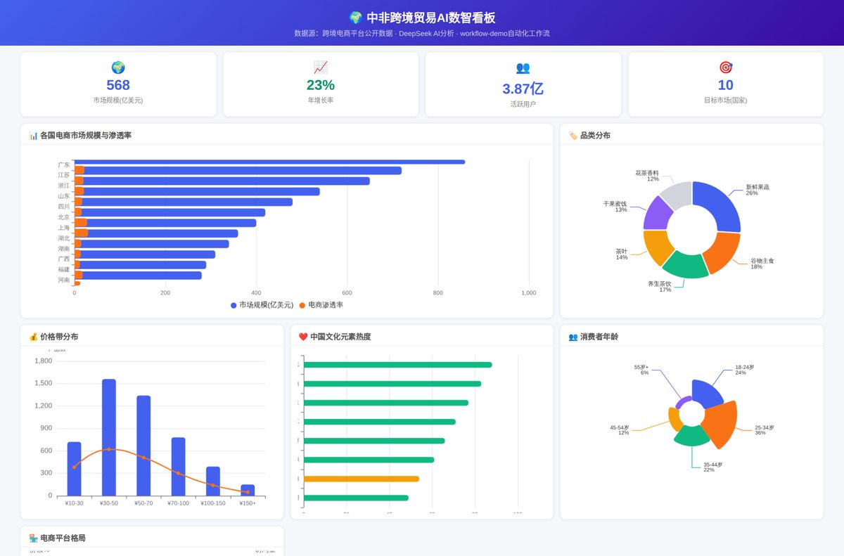Screen dimensions: 844x556
Task: Click the 中非跨境贸易AI数智看板 title text
Action: coord(431,18)
